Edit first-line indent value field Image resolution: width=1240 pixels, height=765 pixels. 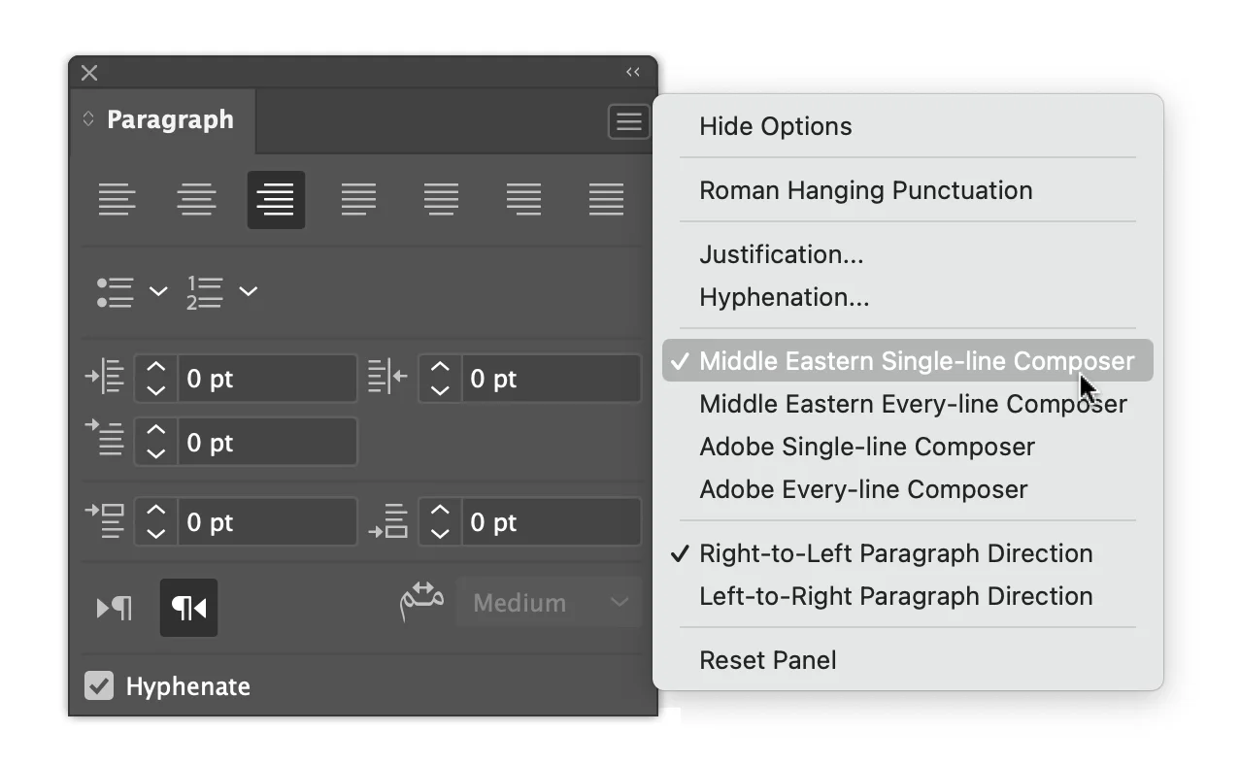pyautogui.click(x=267, y=443)
